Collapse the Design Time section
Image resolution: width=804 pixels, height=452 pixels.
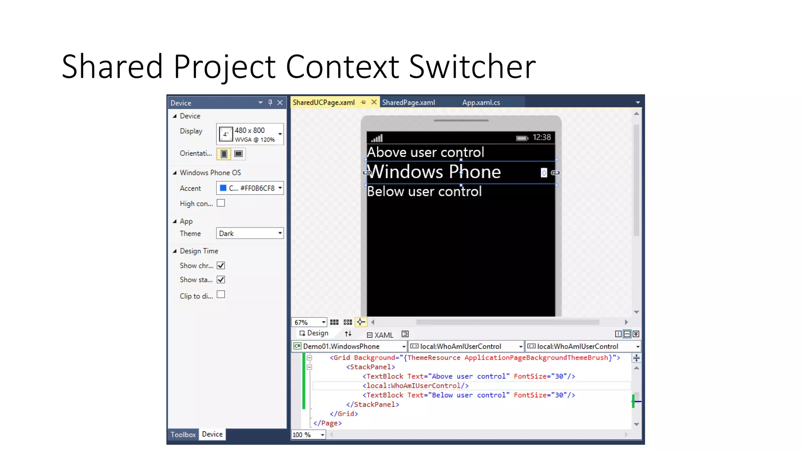click(x=175, y=251)
